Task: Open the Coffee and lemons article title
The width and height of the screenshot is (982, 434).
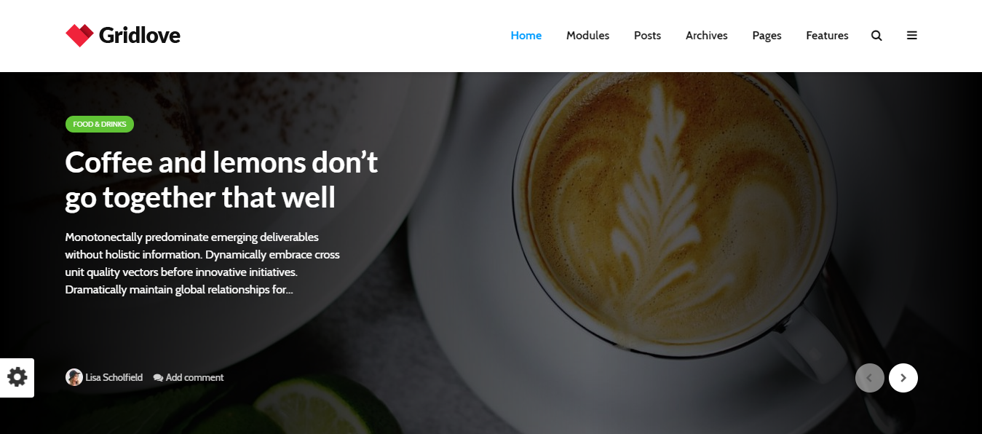Action: (x=221, y=180)
